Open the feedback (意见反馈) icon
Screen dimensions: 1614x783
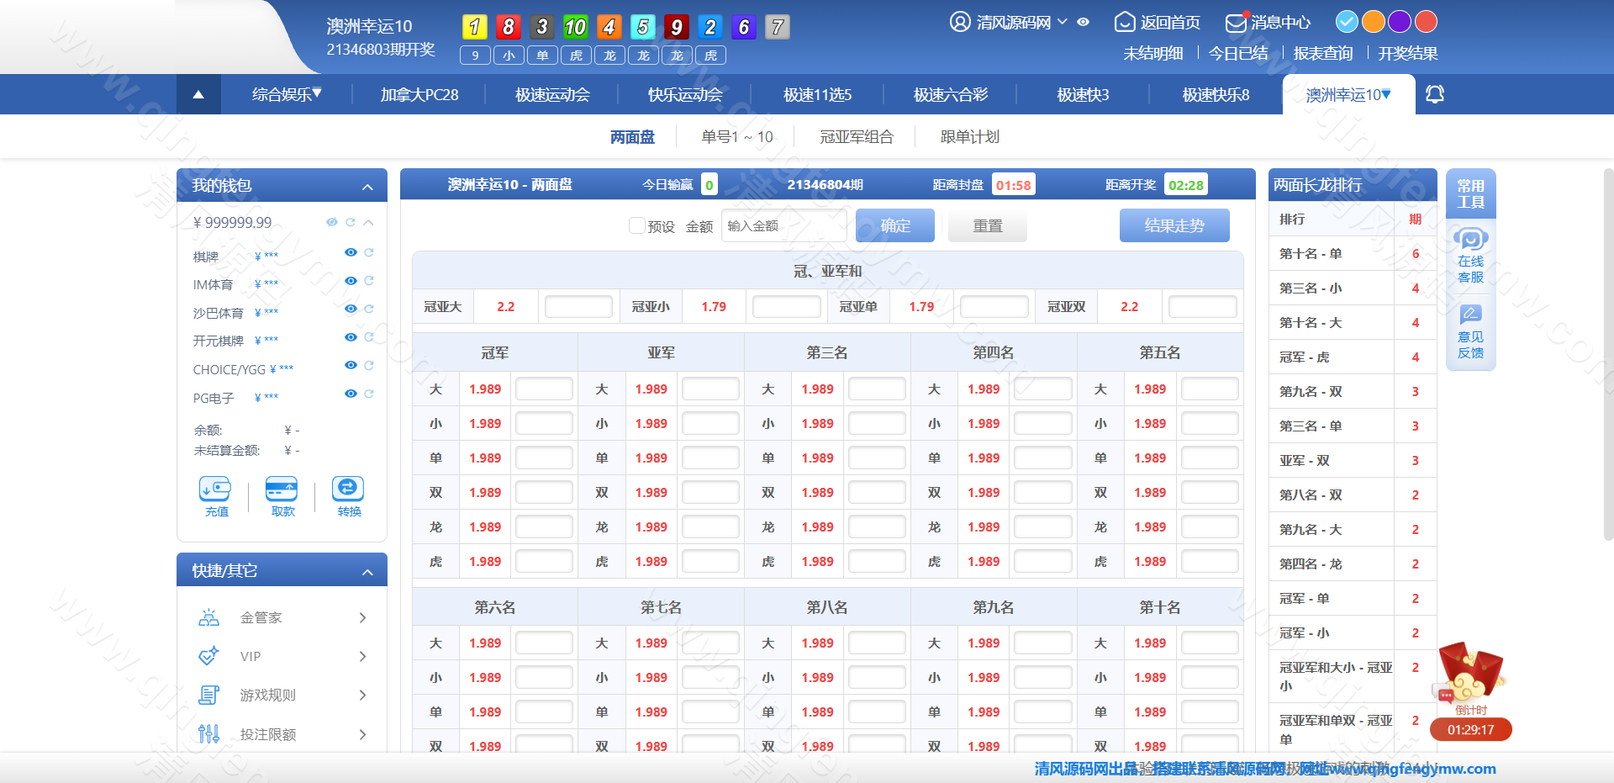coord(1471,331)
